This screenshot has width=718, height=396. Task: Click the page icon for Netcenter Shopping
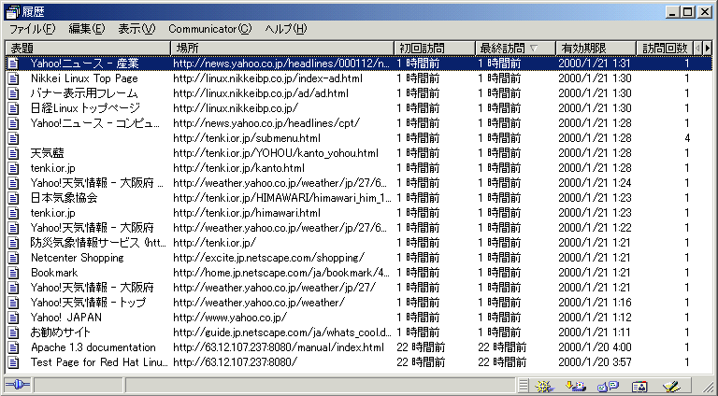(14, 258)
